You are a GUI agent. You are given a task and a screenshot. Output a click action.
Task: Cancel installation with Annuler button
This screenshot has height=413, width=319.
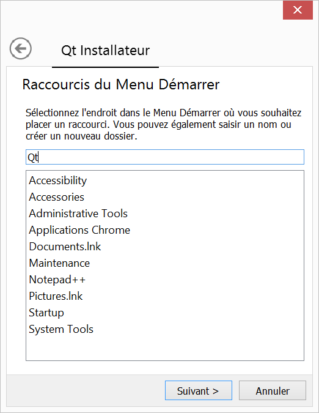pos(273,390)
